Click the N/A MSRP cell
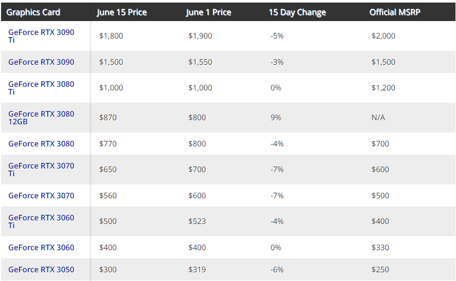This screenshot has height=281, width=456. click(x=378, y=118)
